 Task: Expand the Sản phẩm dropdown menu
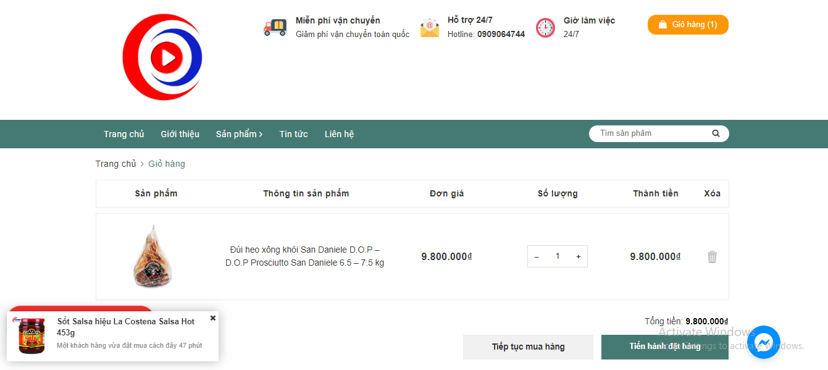[239, 134]
